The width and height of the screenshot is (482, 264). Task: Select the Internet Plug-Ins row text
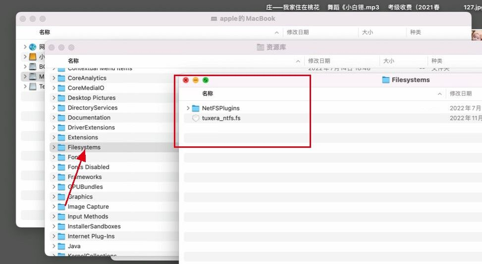pyautogui.click(x=91, y=236)
